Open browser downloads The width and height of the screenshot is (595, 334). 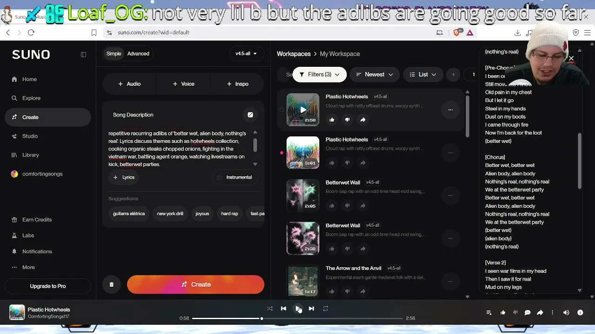click(517, 32)
